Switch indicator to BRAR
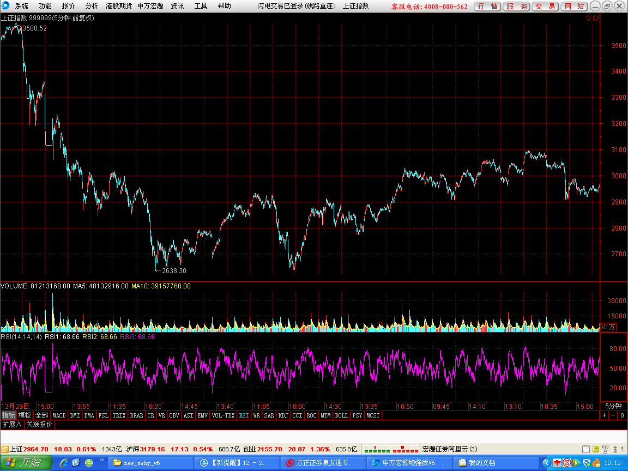628x471 pixels. click(x=137, y=415)
